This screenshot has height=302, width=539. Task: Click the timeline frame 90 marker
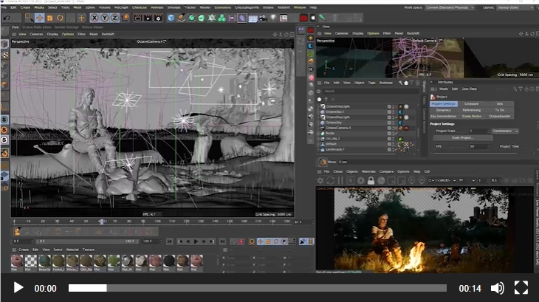point(143,222)
